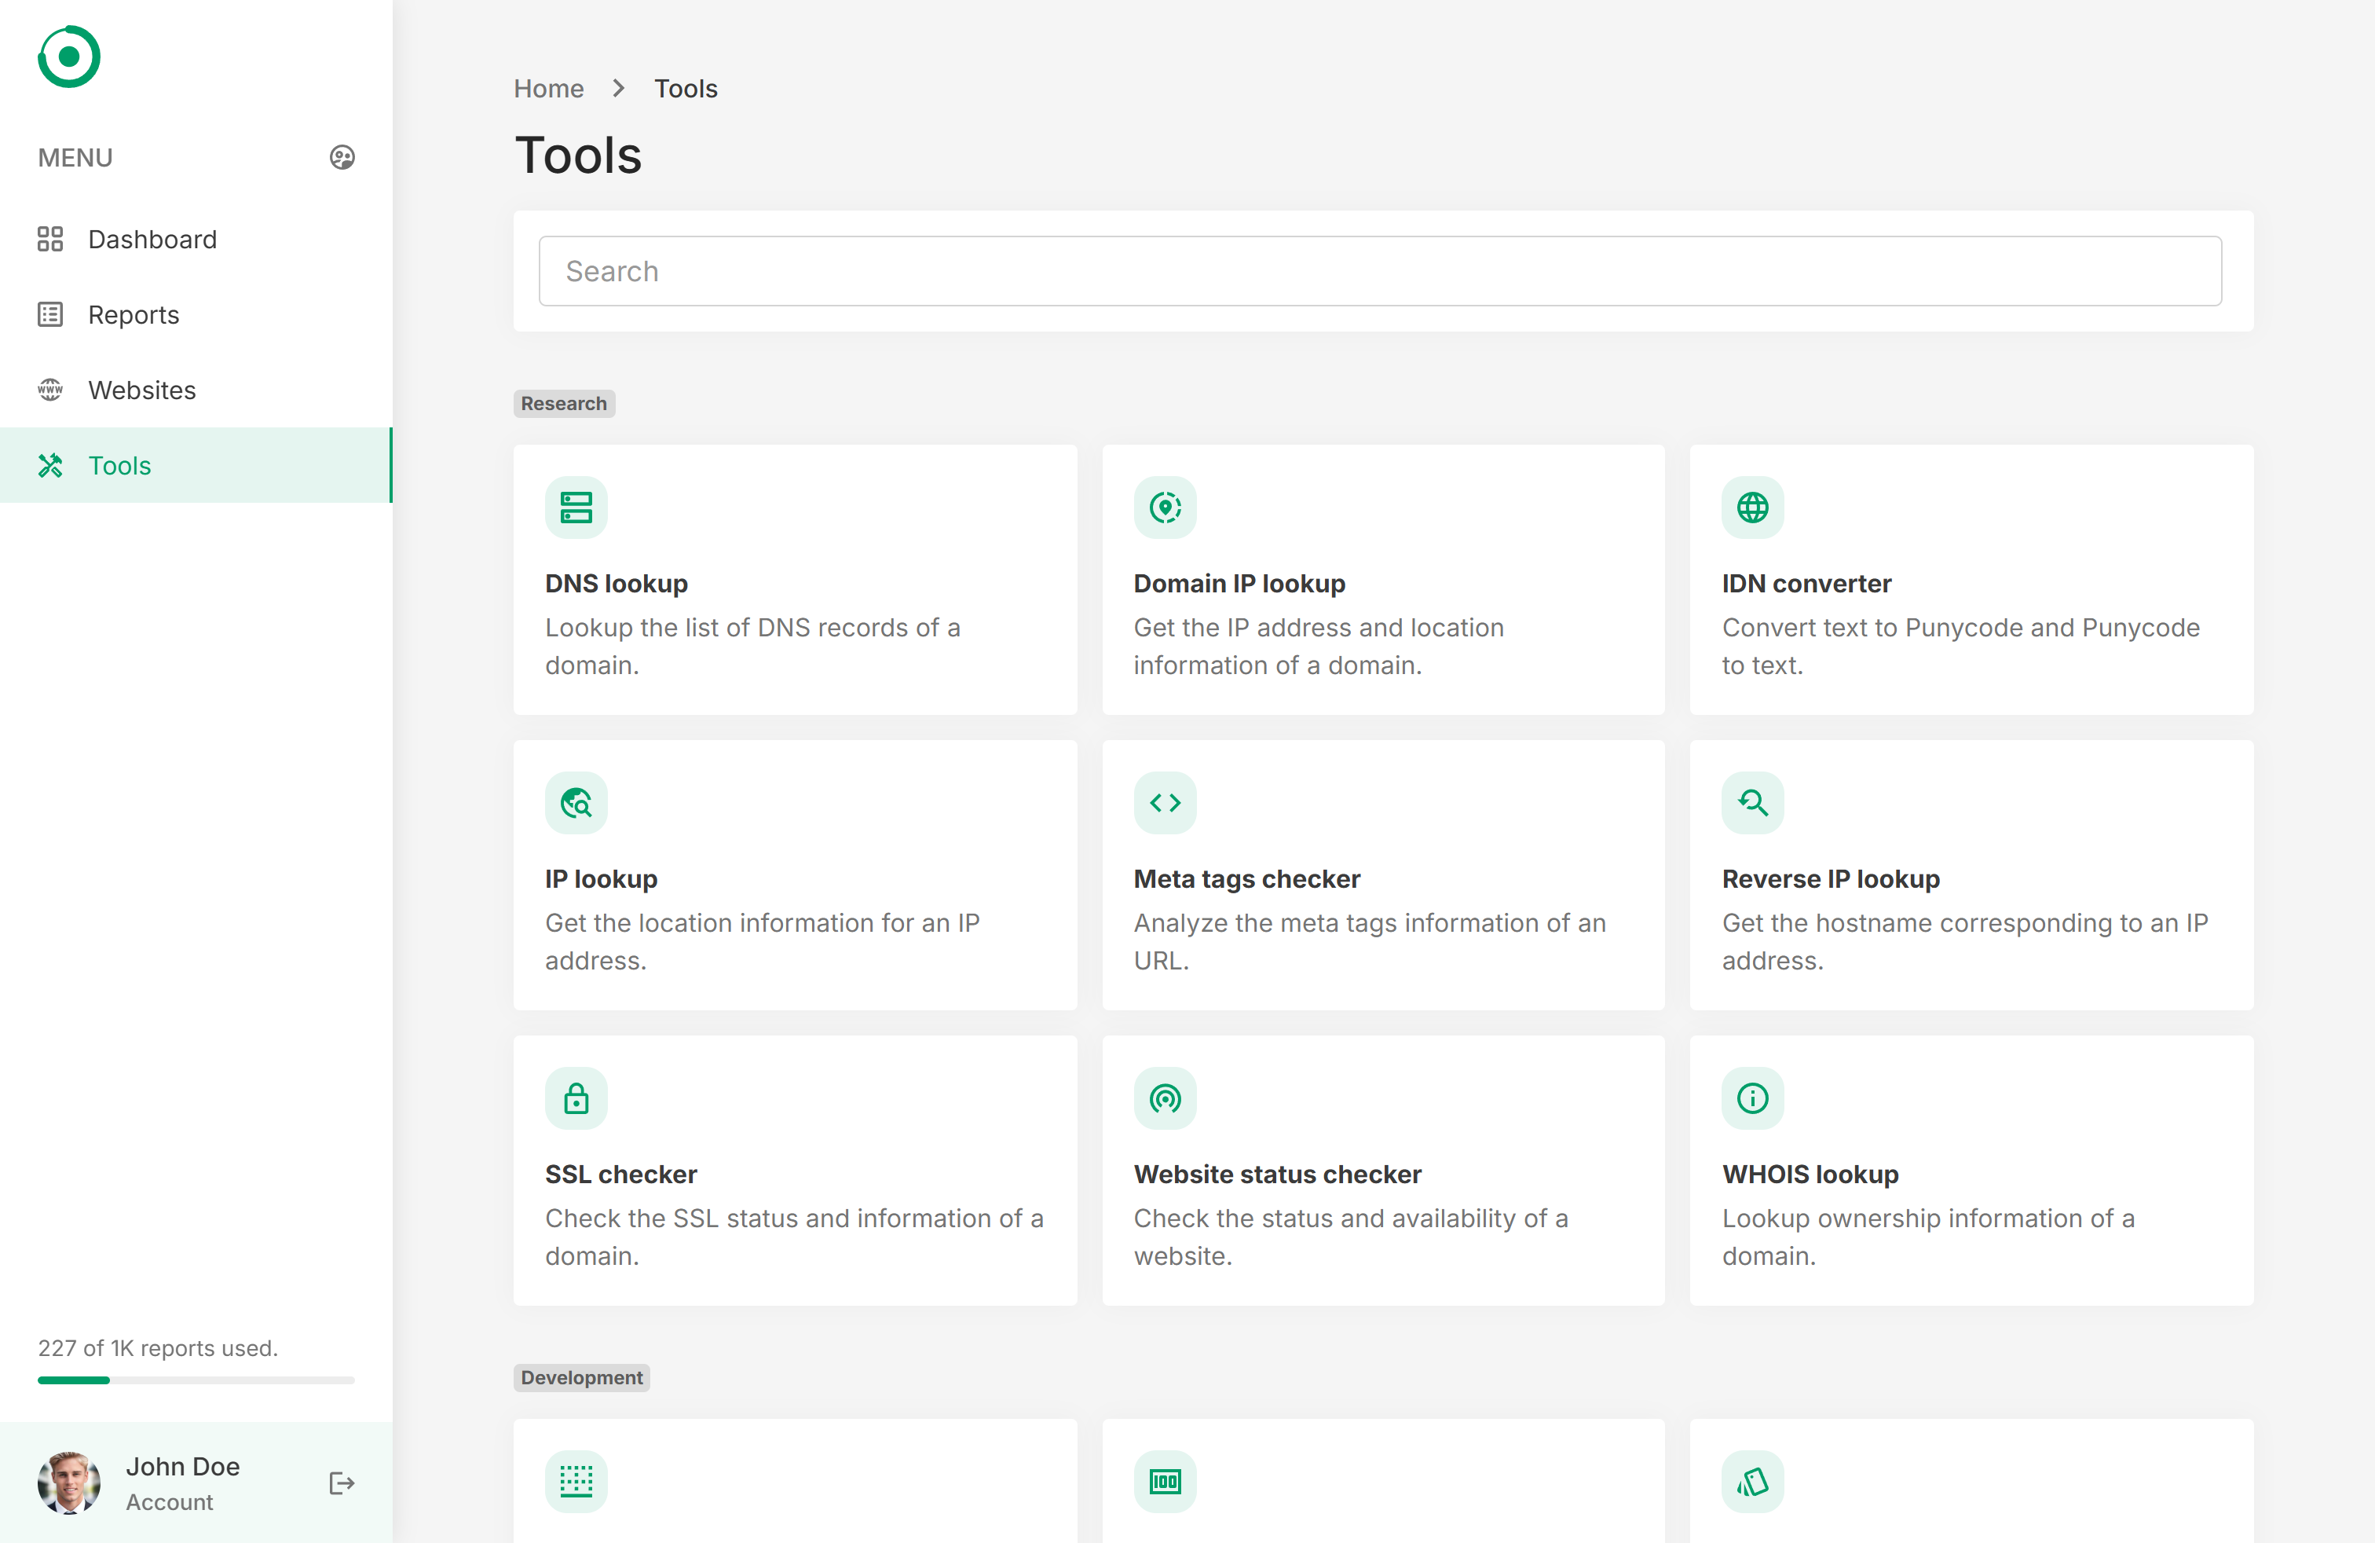This screenshot has height=1543, width=2375.
Task: Click the Home breadcrumb link
Action: click(548, 88)
